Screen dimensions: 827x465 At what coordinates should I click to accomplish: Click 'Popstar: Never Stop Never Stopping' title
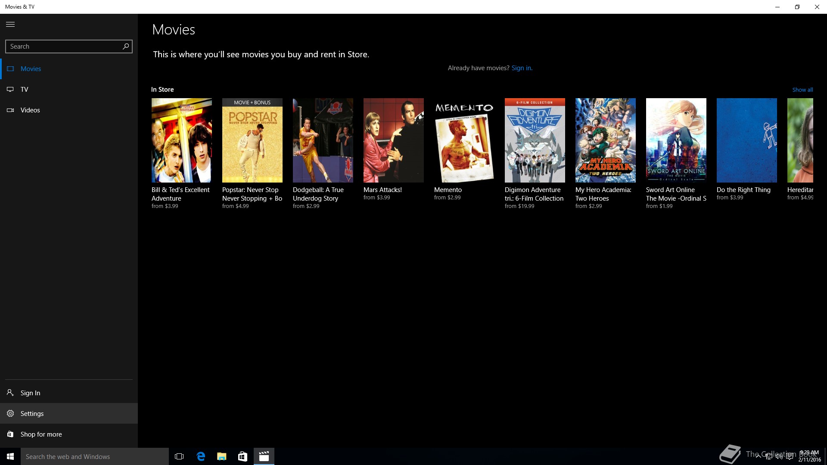point(252,194)
